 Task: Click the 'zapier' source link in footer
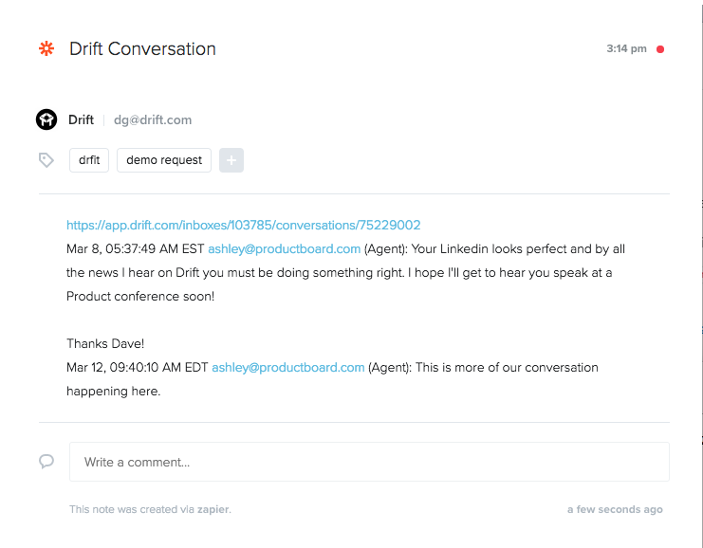coord(213,509)
